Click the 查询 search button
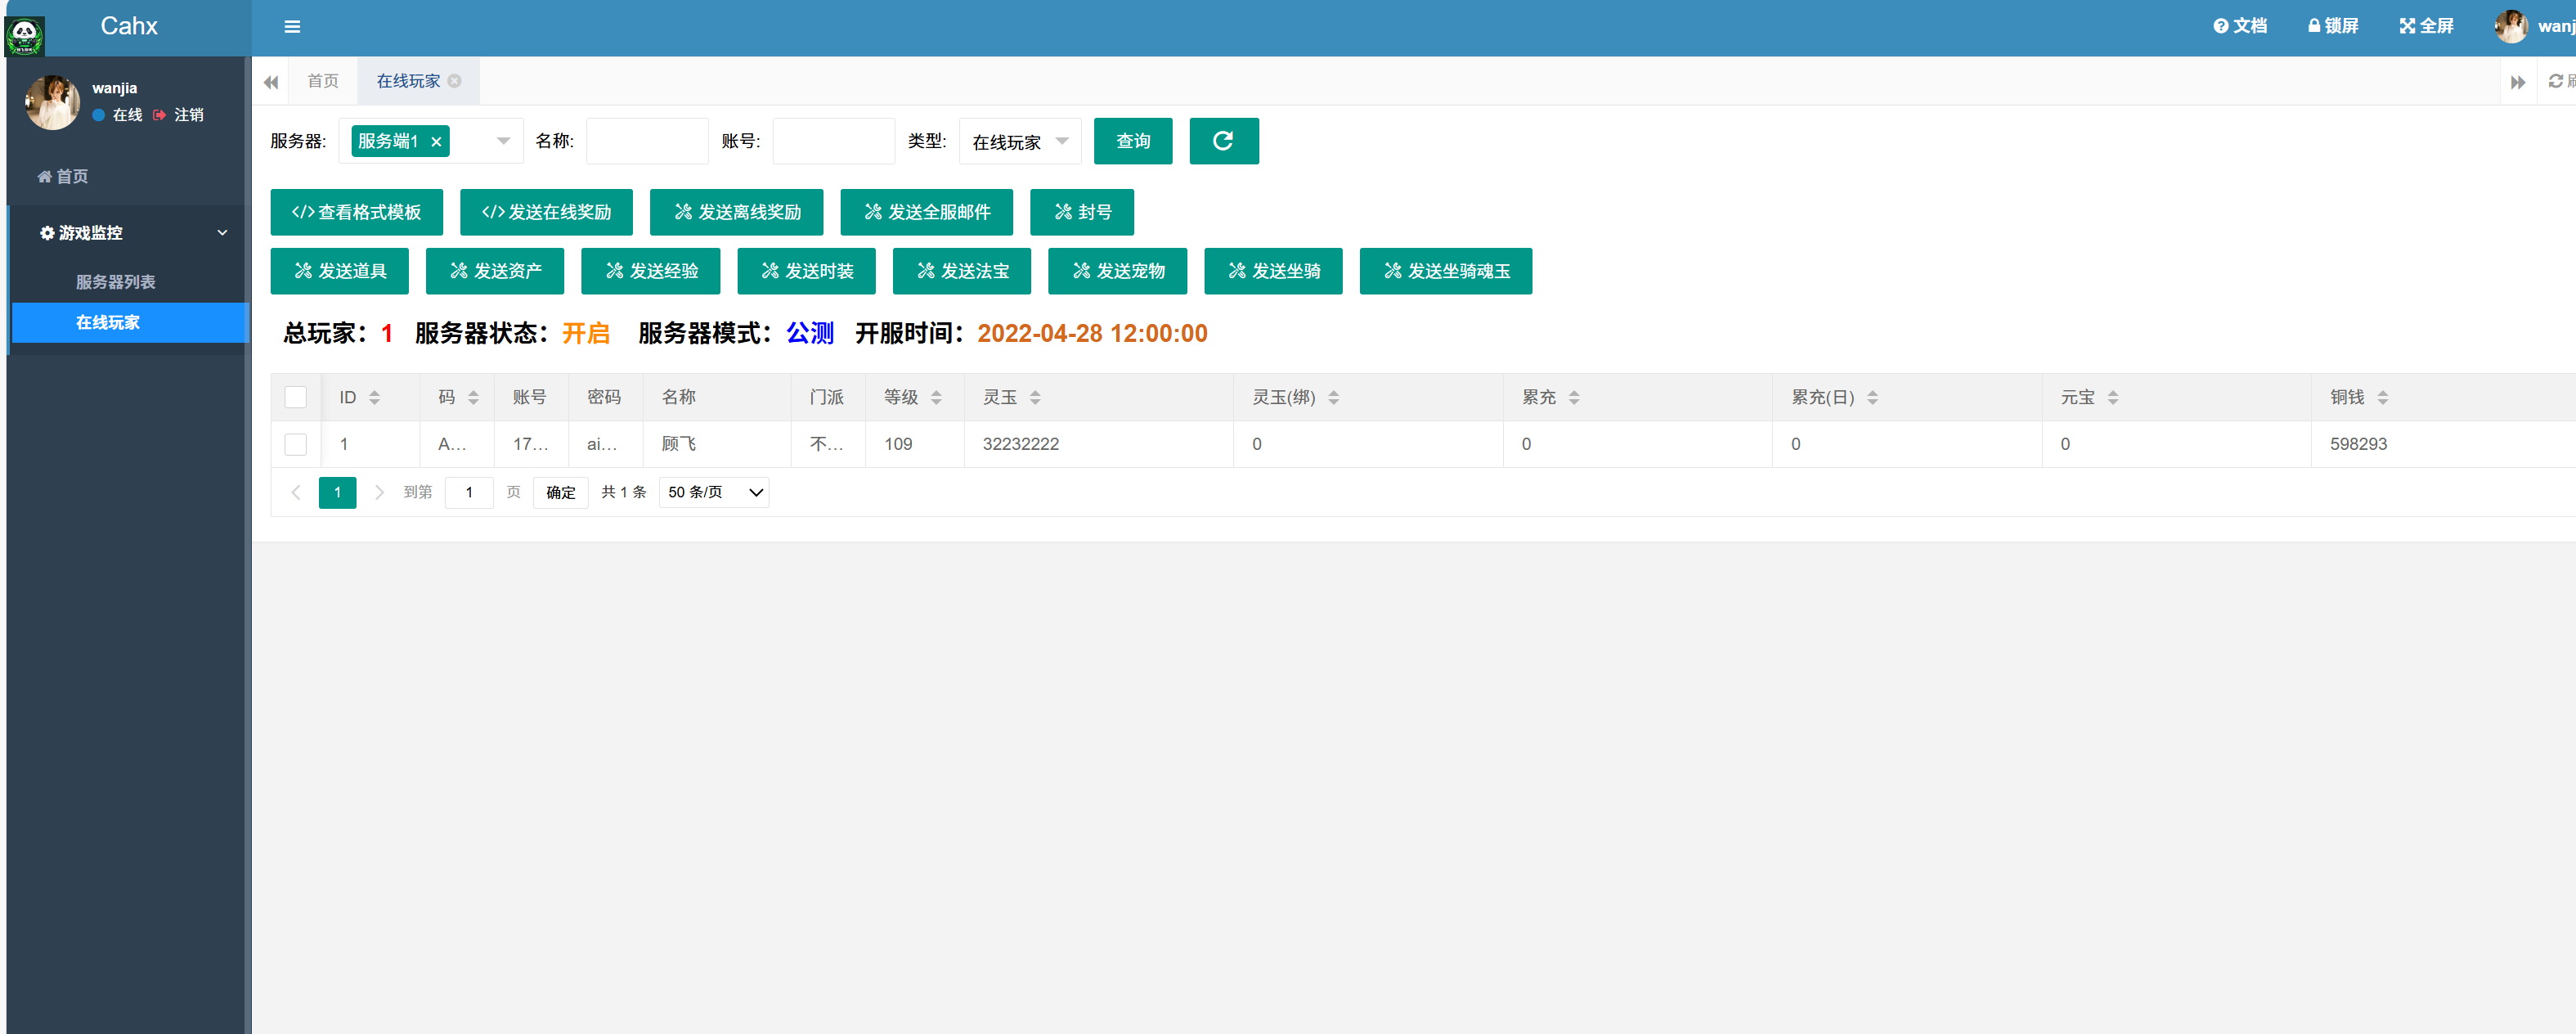 click(1132, 141)
